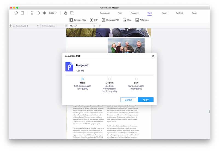
Task: Select the Medium compression radio button
Action: point(109,79)
